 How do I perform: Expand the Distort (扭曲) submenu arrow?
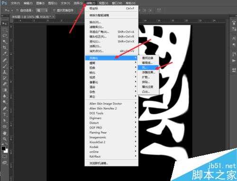click(x=136, y=68)
